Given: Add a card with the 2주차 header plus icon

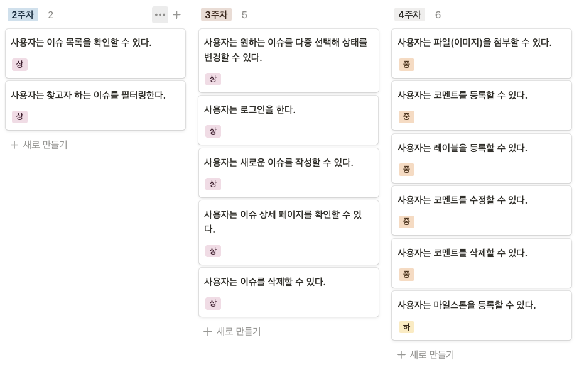Looking at the screenshot, I should point(177,15).
